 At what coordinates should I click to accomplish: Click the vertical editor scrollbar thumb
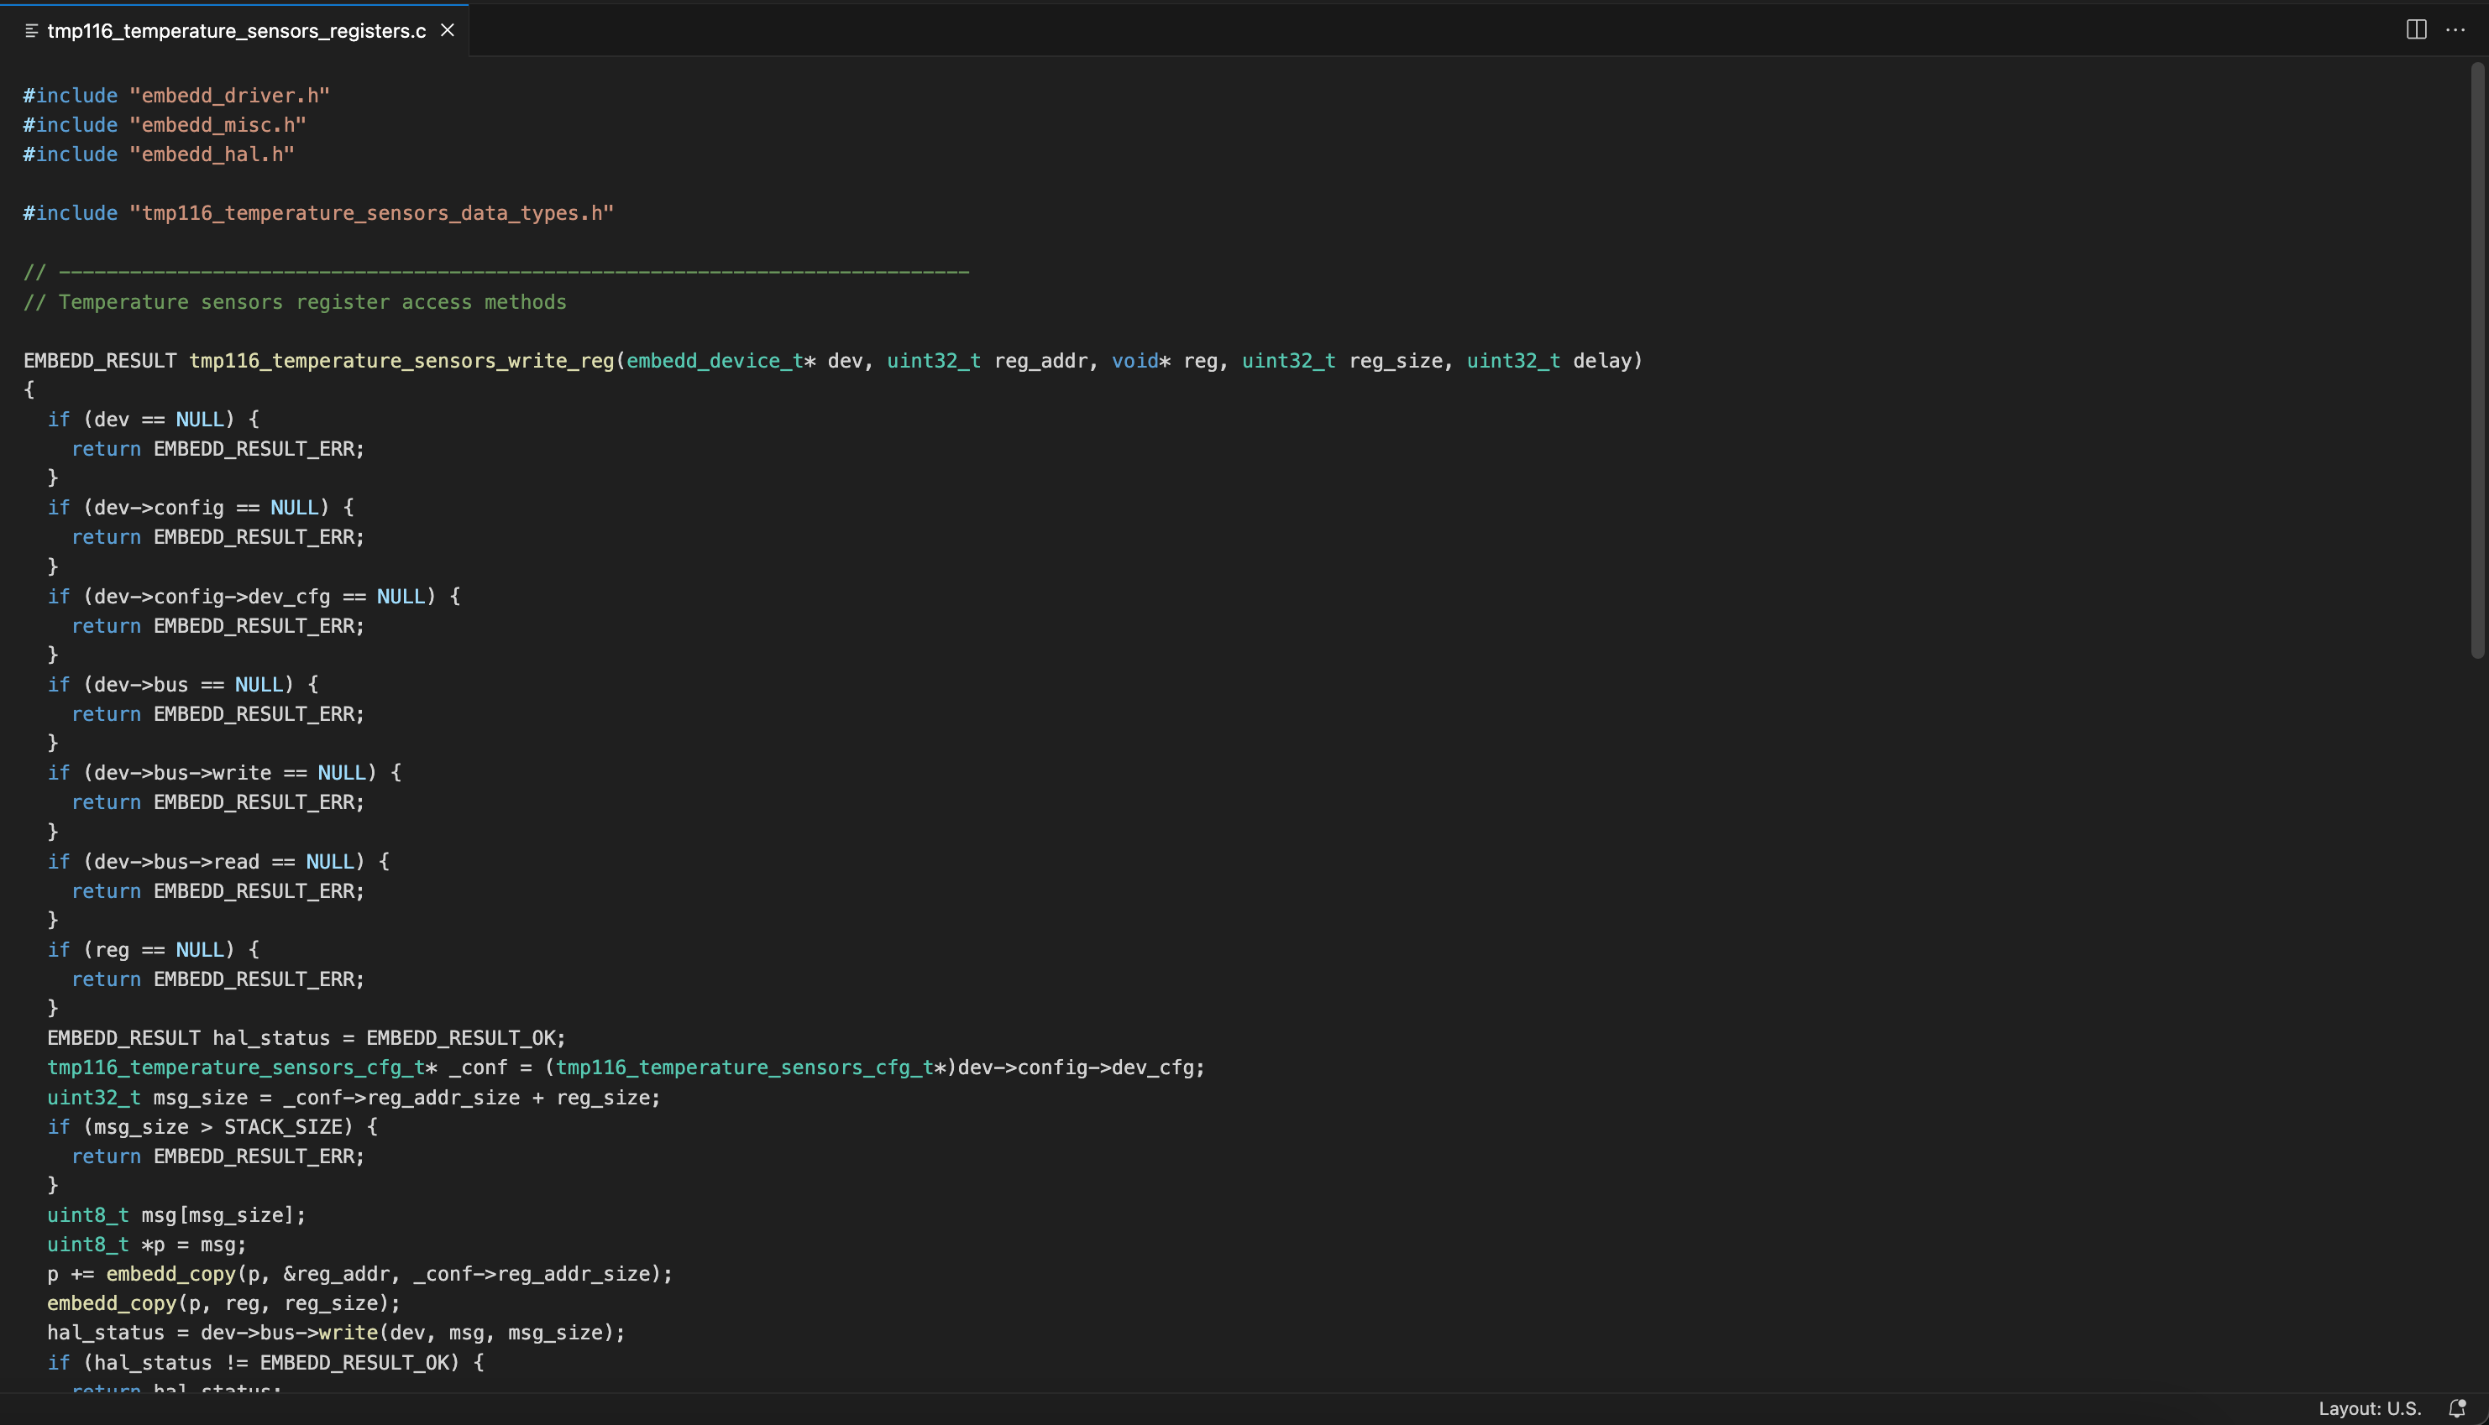[x=2477, y=360]
